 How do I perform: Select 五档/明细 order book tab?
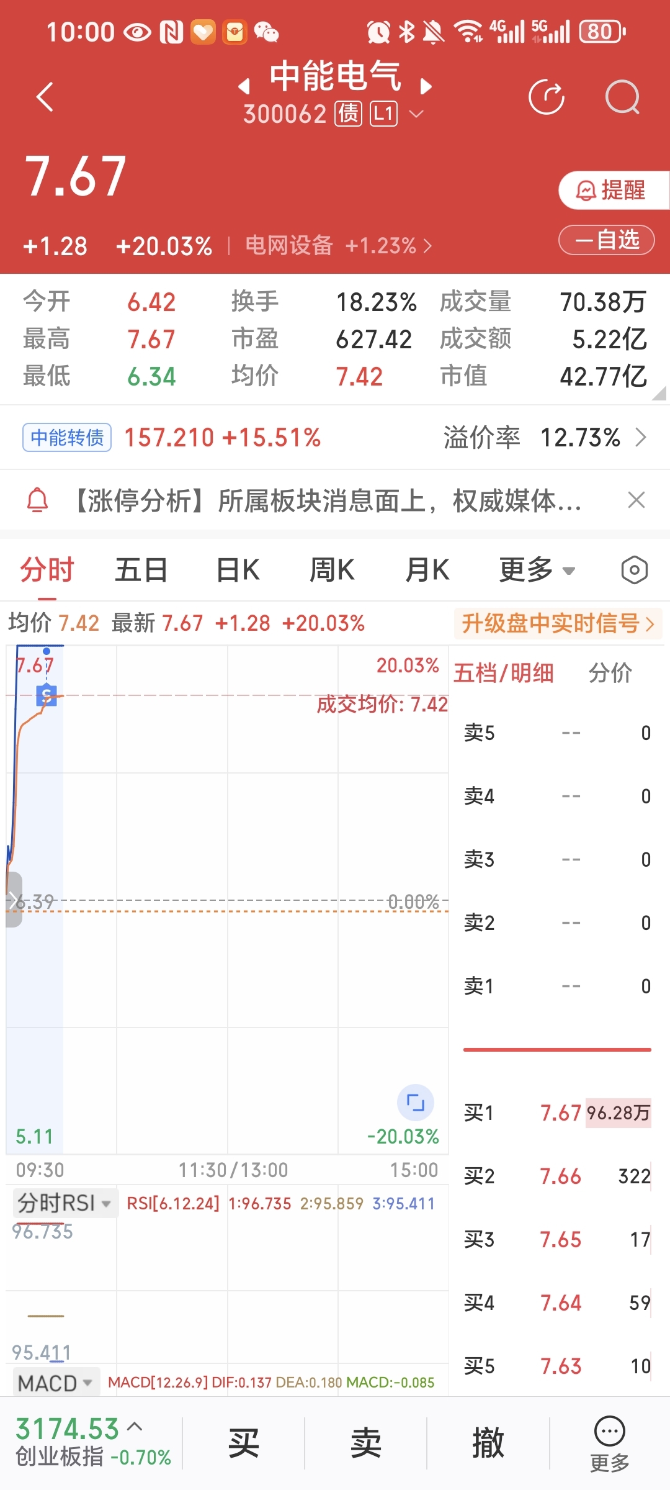click(x=503, y=673)
